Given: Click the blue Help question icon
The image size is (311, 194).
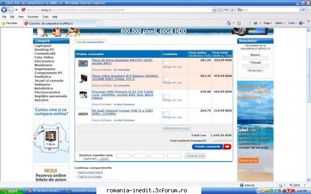Looking at the screenshot, I should [x=301, y=23].
